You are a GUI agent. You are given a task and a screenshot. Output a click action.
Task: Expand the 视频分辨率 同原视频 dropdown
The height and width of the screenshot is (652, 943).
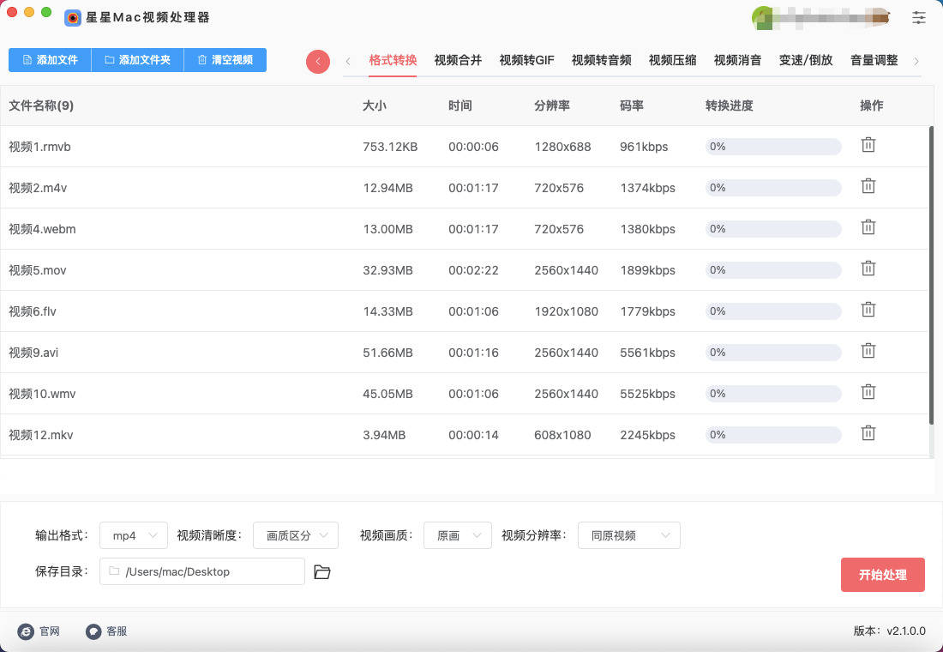(x=628, y=535)
